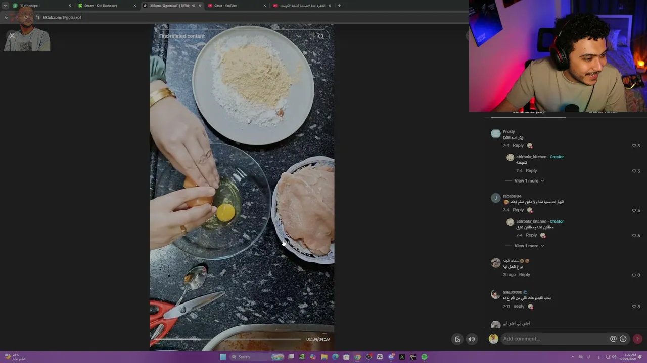Screen dimensions: 647x363
Task: Open rabab884's profile avatar
Action: click(x=496, y=198)
